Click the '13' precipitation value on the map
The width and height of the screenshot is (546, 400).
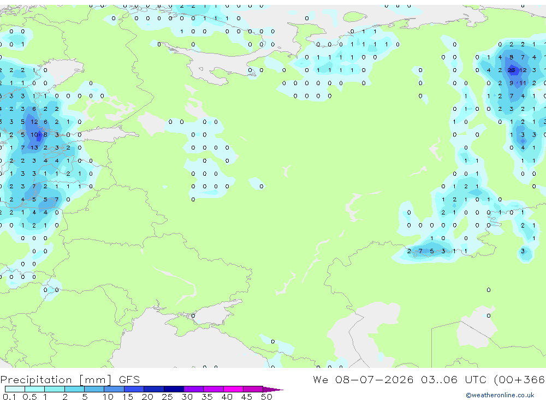click(x=34, y=147)
